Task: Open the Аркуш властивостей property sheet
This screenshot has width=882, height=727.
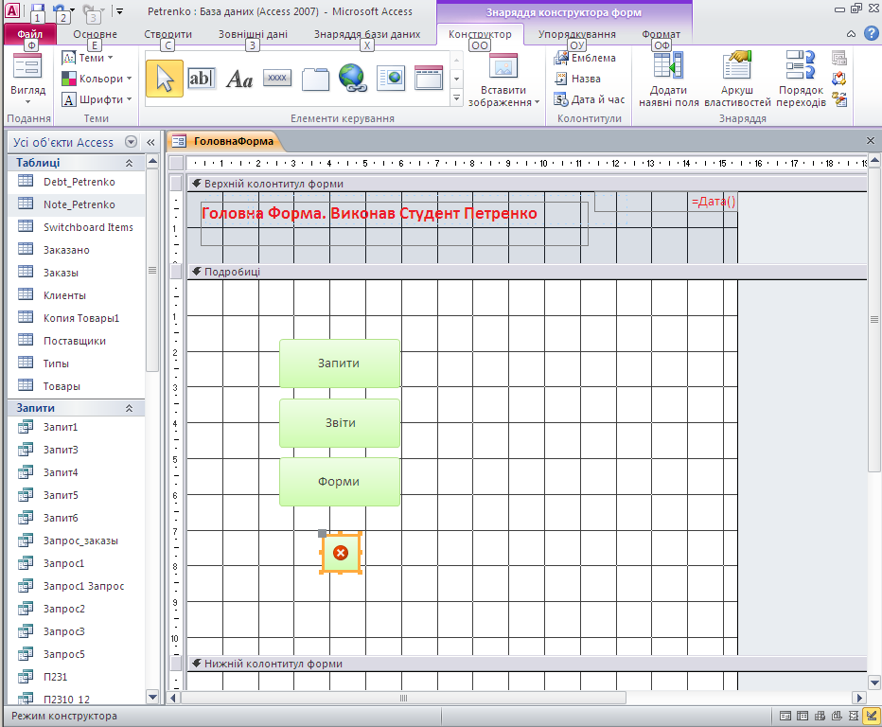Action: [737, 79]
